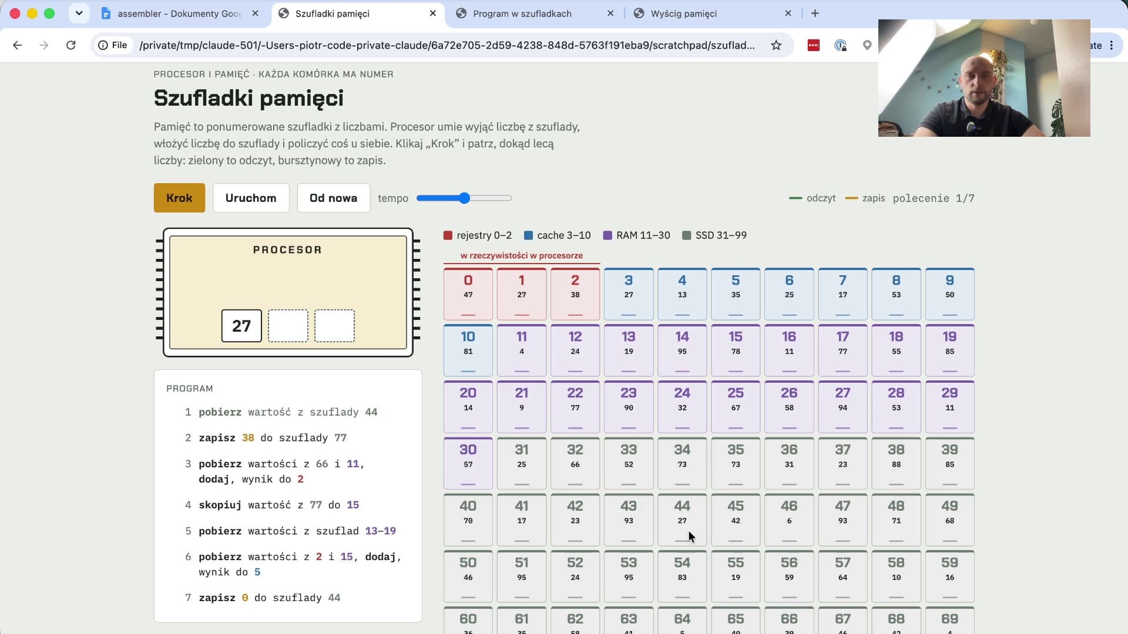Click the Uruchom button
1128x634 pixels.
(x=251, y=198)
